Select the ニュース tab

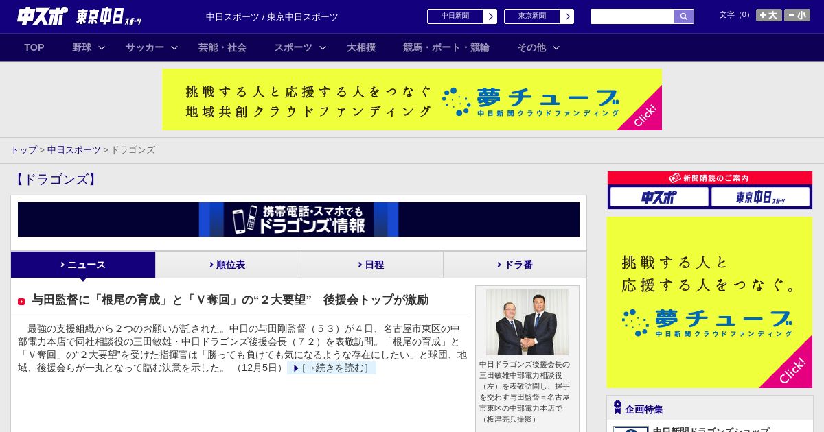(83, 265)
